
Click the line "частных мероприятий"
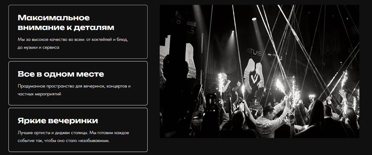[x=39, y=94]
